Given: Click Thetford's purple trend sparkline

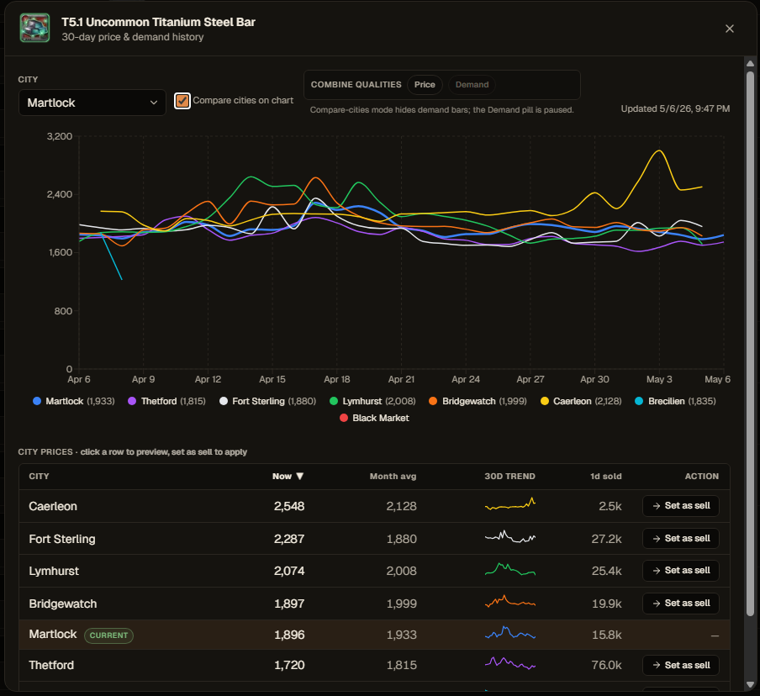Looking at the screenshot, I should pyautogui.click(x=510, y=663).
